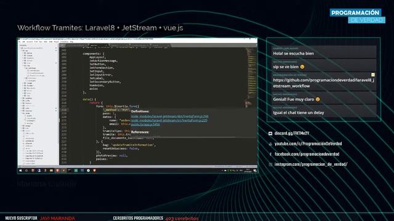Click the 'JetInputError,' code line
394x221 pixels.
tap(101, 75)
